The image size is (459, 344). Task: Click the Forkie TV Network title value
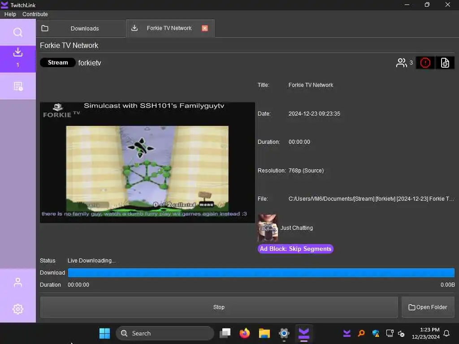coord(311,85)
